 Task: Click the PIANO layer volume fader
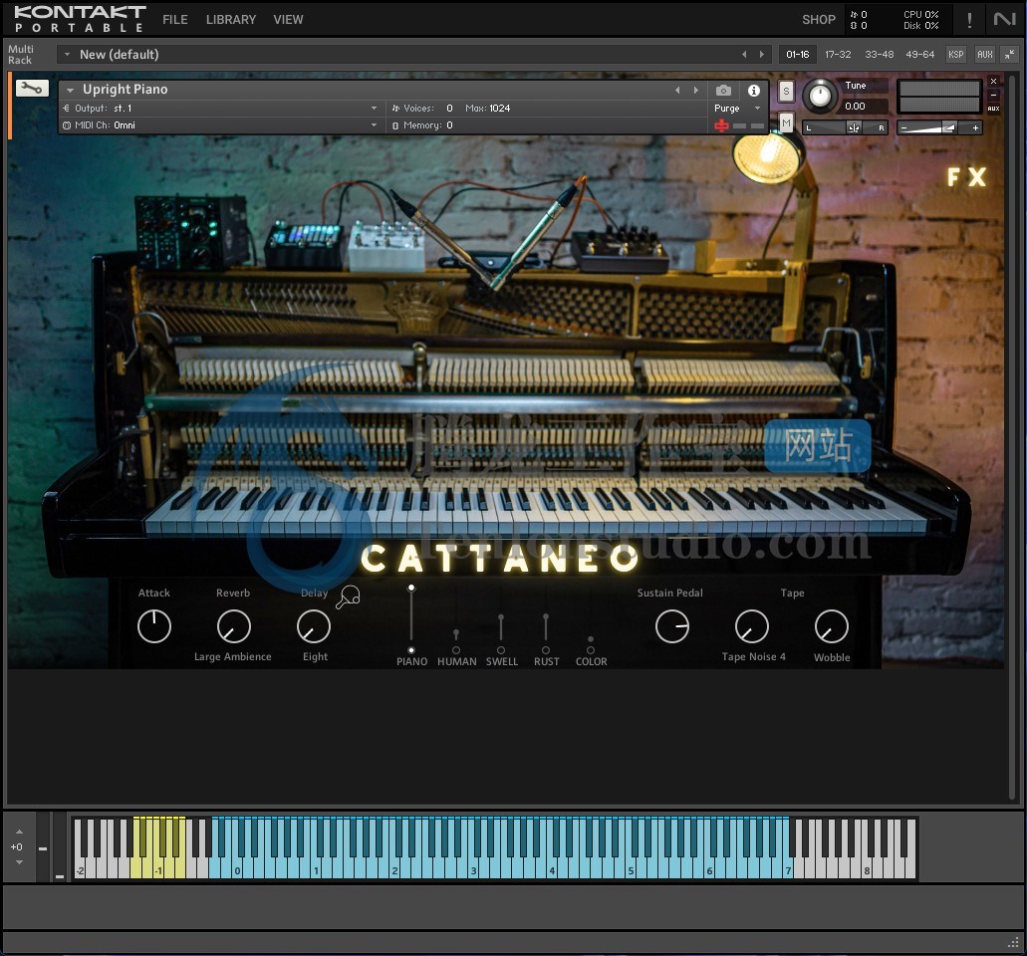tap(411, 614)
